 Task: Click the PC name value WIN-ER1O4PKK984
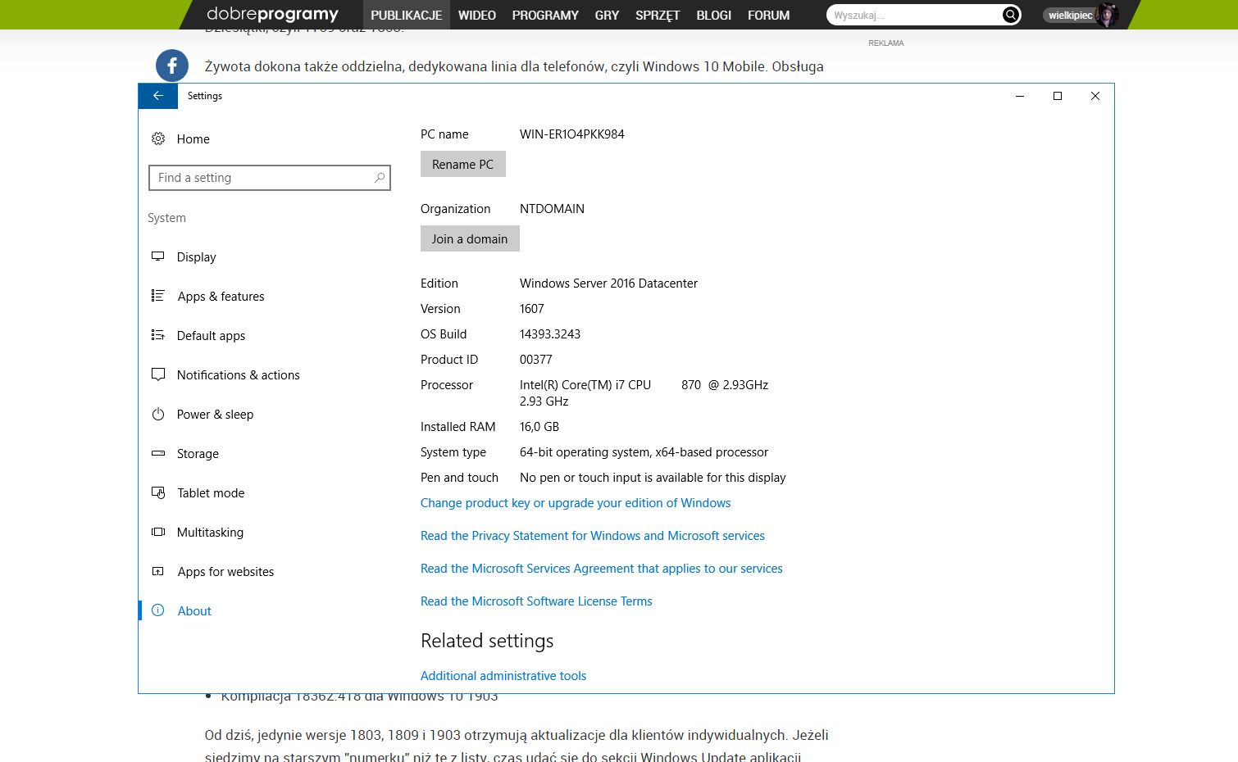point(572,134)
